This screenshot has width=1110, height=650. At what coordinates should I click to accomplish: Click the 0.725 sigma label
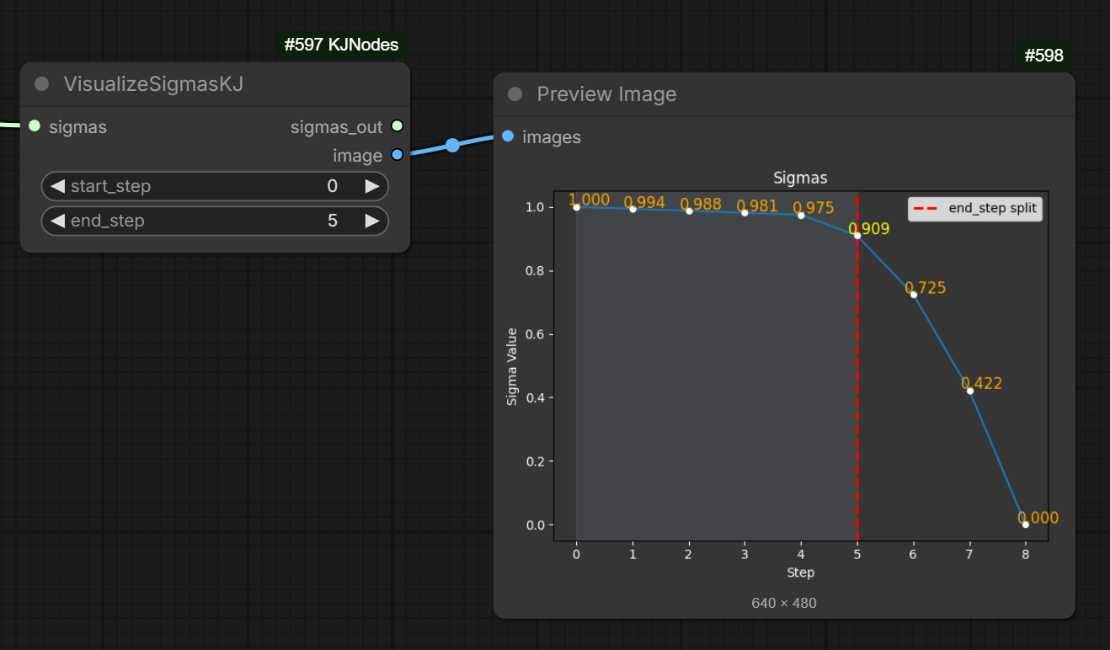926,288
